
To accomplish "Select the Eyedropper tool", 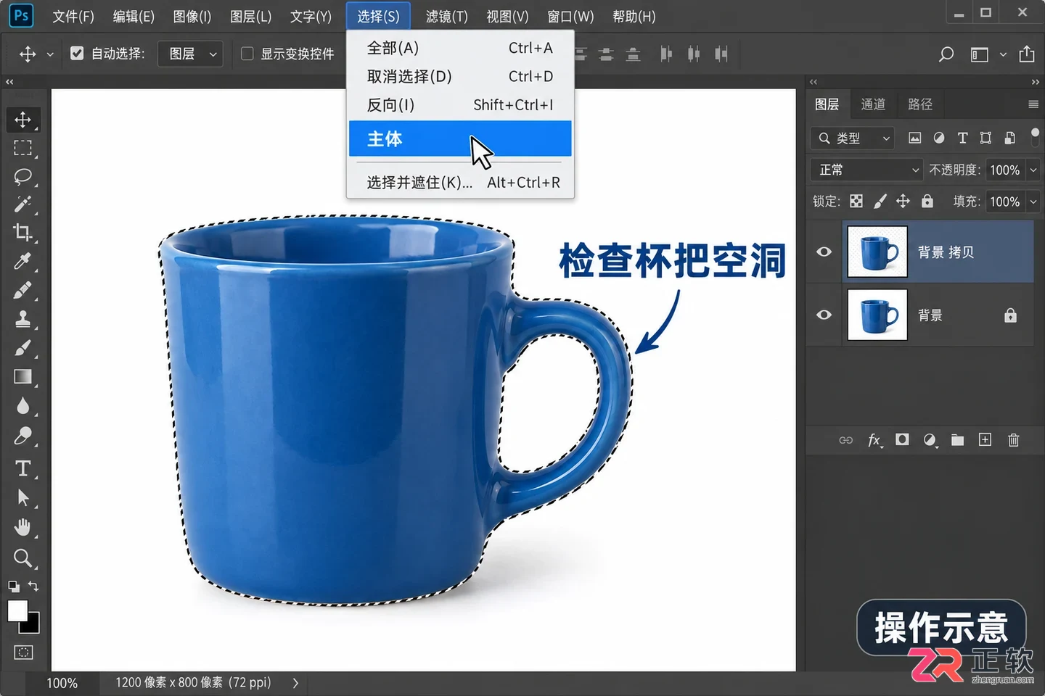I will pos(23,261).
